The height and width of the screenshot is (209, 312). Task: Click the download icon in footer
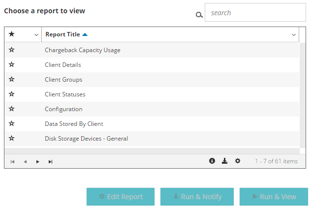[x=225, y=161]
